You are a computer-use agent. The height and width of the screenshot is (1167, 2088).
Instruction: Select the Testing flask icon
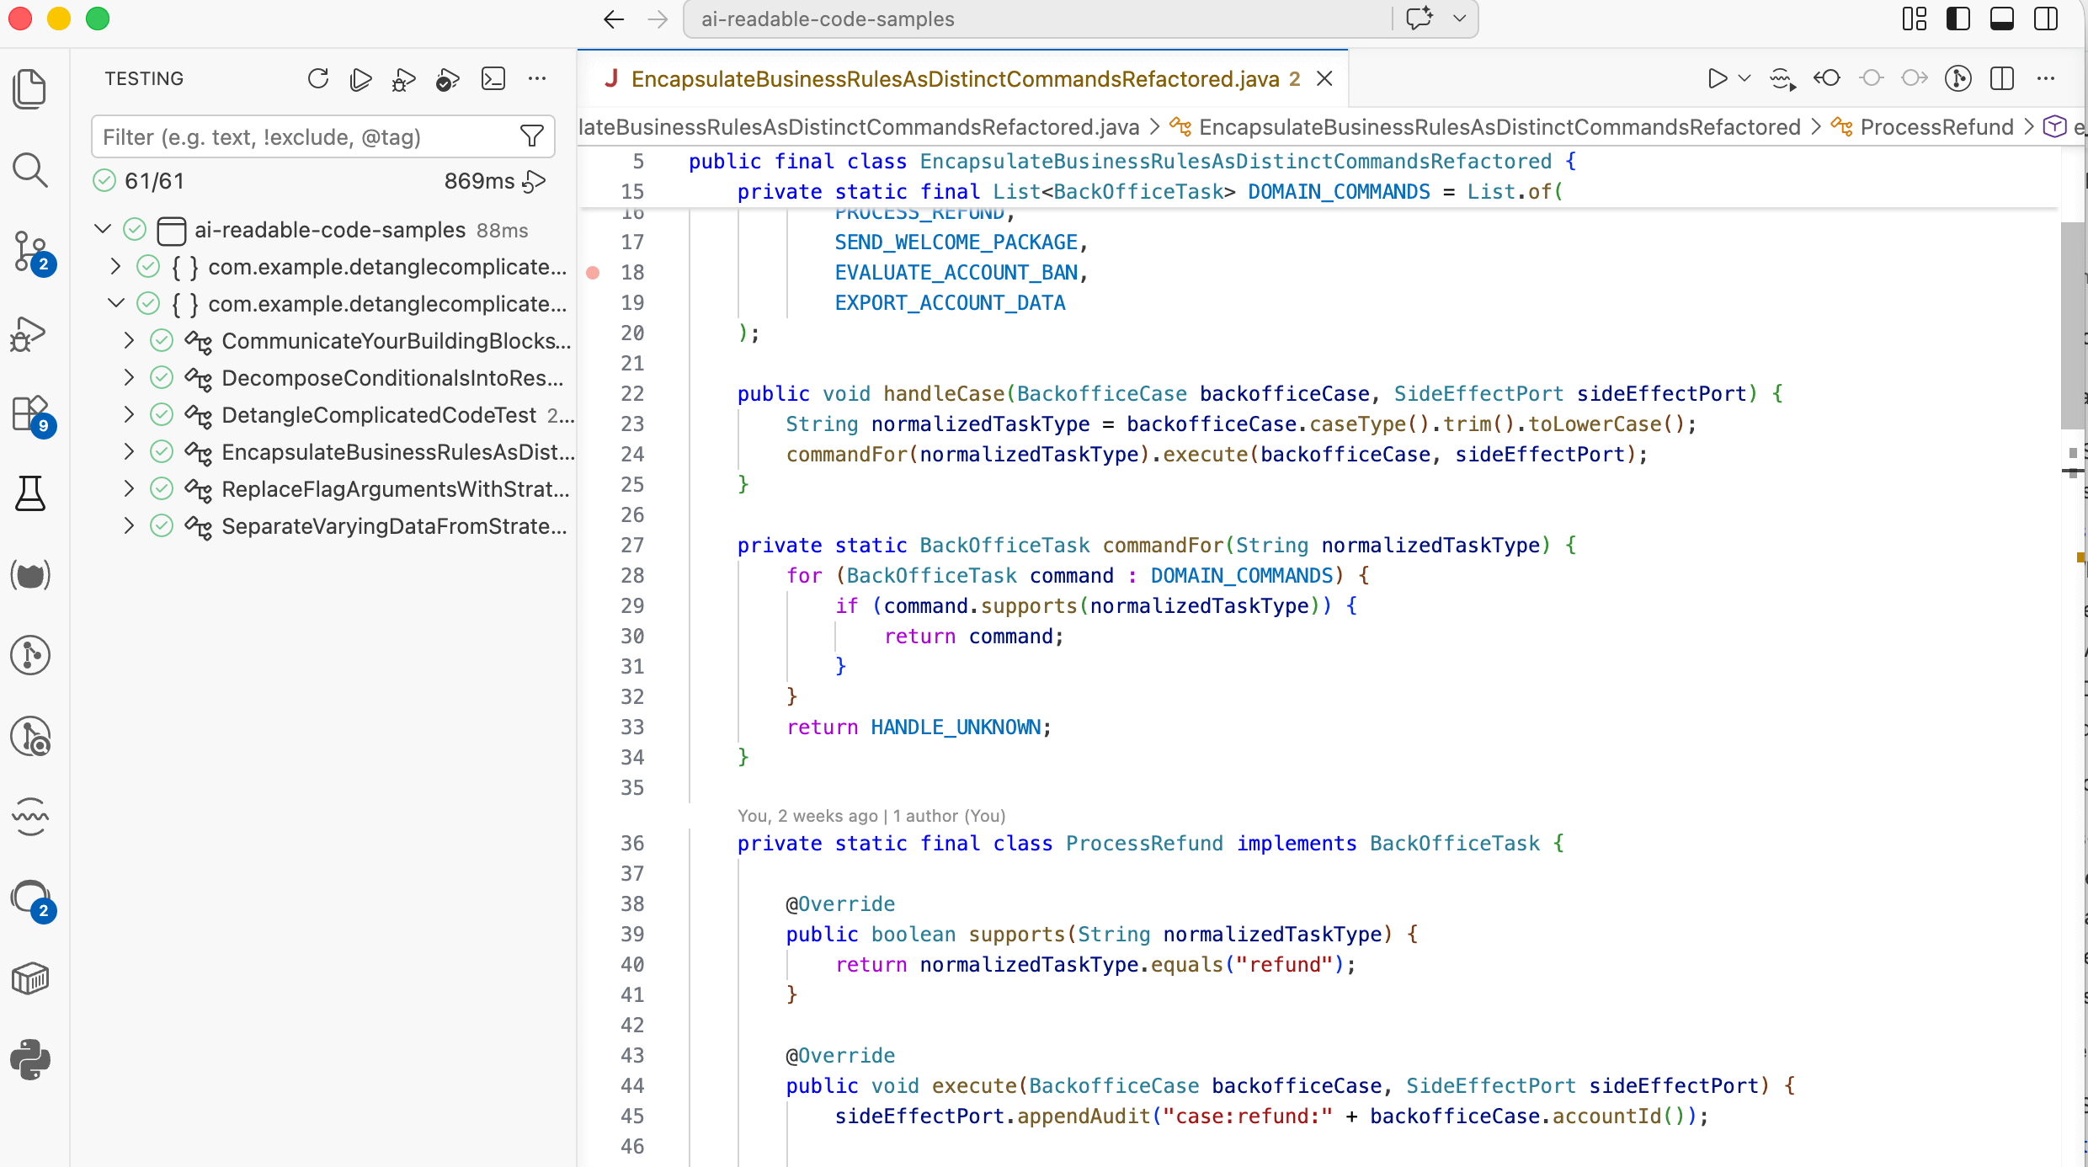(x=30, y=493)
